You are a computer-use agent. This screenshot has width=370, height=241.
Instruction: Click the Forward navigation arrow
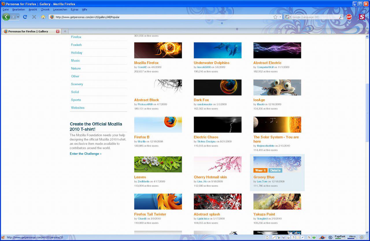point(13,17)
